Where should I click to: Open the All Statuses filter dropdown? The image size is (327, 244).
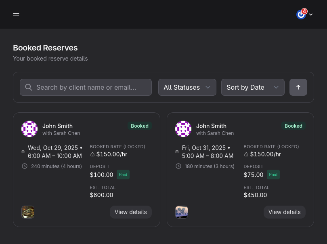coord(187,87)
